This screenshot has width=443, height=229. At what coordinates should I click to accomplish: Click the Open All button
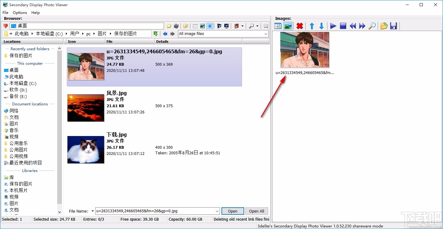click(x=257, y=211)
